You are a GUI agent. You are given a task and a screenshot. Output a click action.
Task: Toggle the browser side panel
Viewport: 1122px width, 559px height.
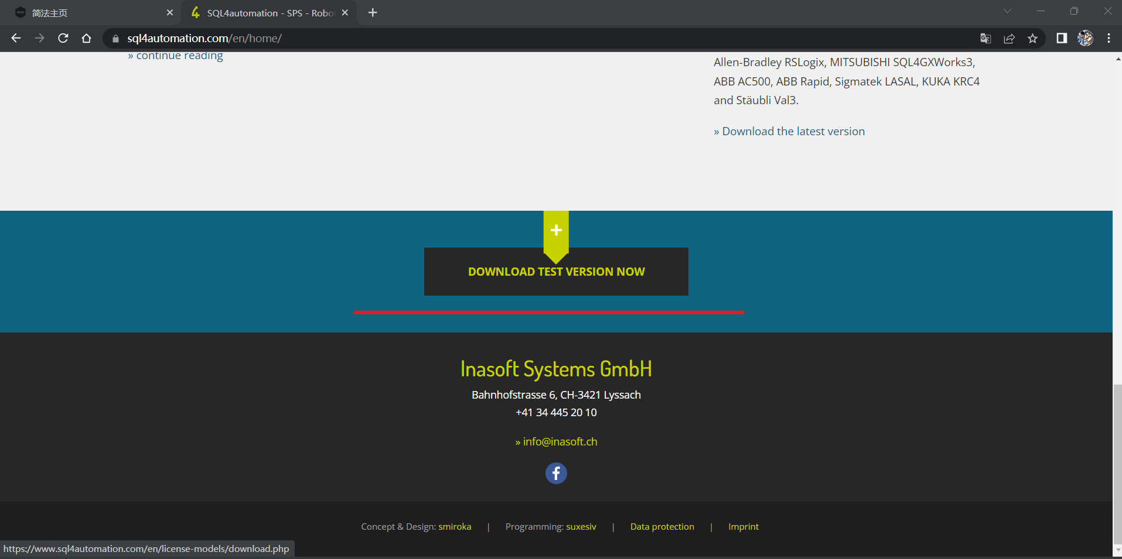point(1062,38)
